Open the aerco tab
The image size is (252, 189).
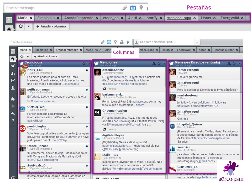point(202,50)
